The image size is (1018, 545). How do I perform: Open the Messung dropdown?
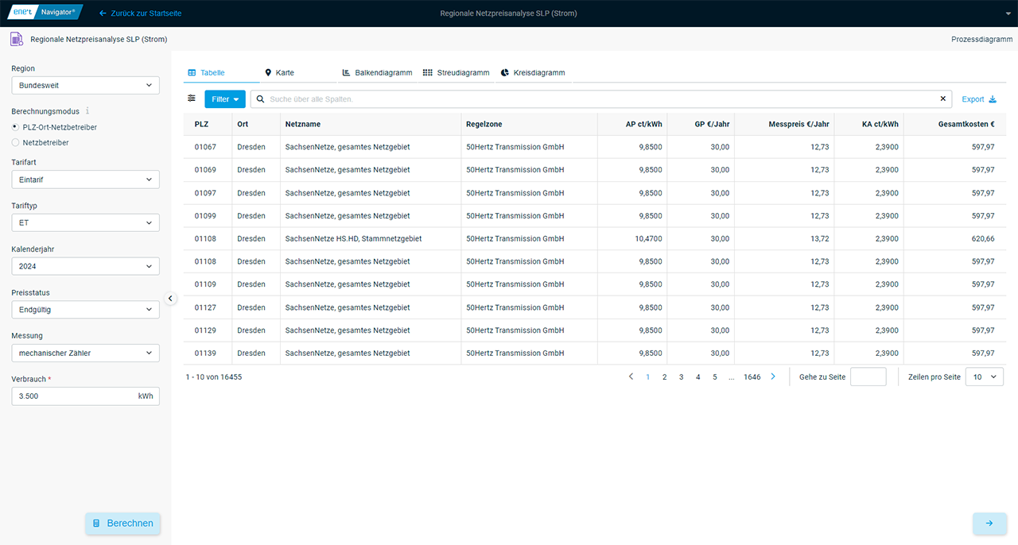pos(85,353)
